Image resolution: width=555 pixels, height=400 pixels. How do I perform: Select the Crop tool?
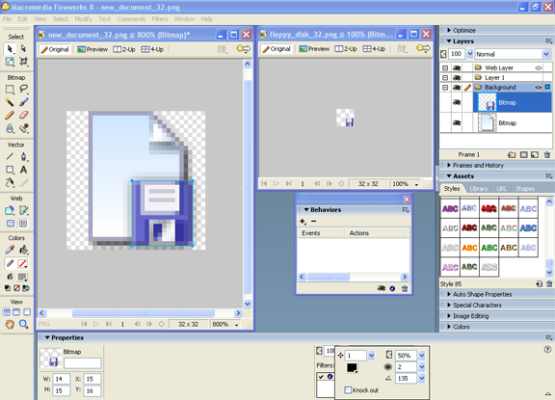pos(23,62)
